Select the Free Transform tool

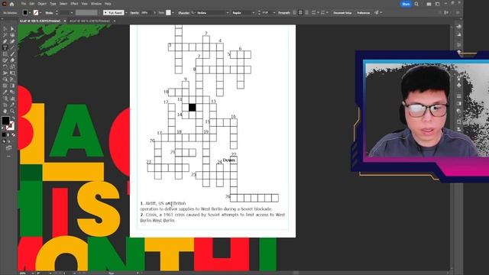click(x=12, y=73)
